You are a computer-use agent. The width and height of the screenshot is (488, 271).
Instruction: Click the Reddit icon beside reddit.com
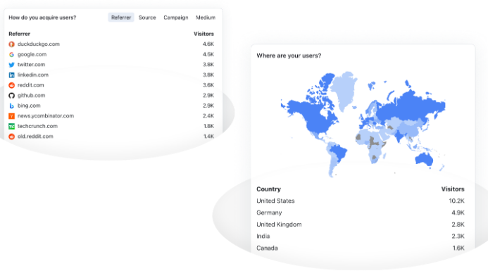[11, 85]
